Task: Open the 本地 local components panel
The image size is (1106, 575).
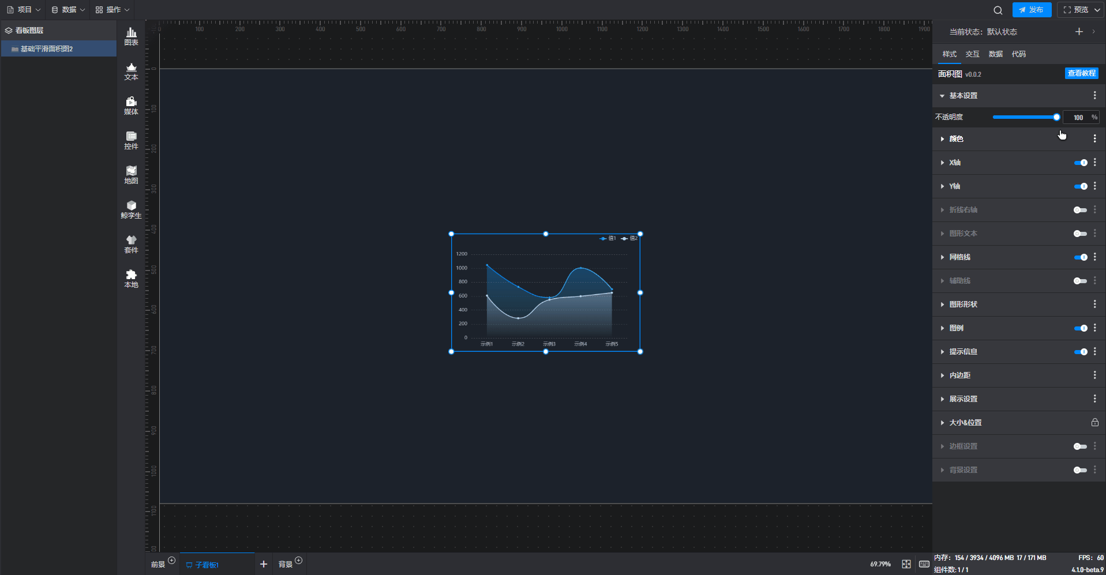Action: pos(131,279)
